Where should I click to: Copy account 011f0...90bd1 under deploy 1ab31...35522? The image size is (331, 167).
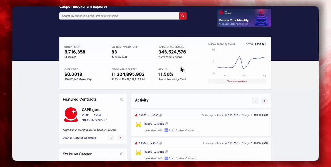pos(166,124)
